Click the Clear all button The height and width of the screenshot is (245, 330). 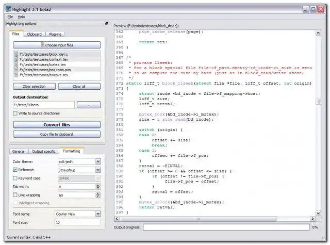79,87
